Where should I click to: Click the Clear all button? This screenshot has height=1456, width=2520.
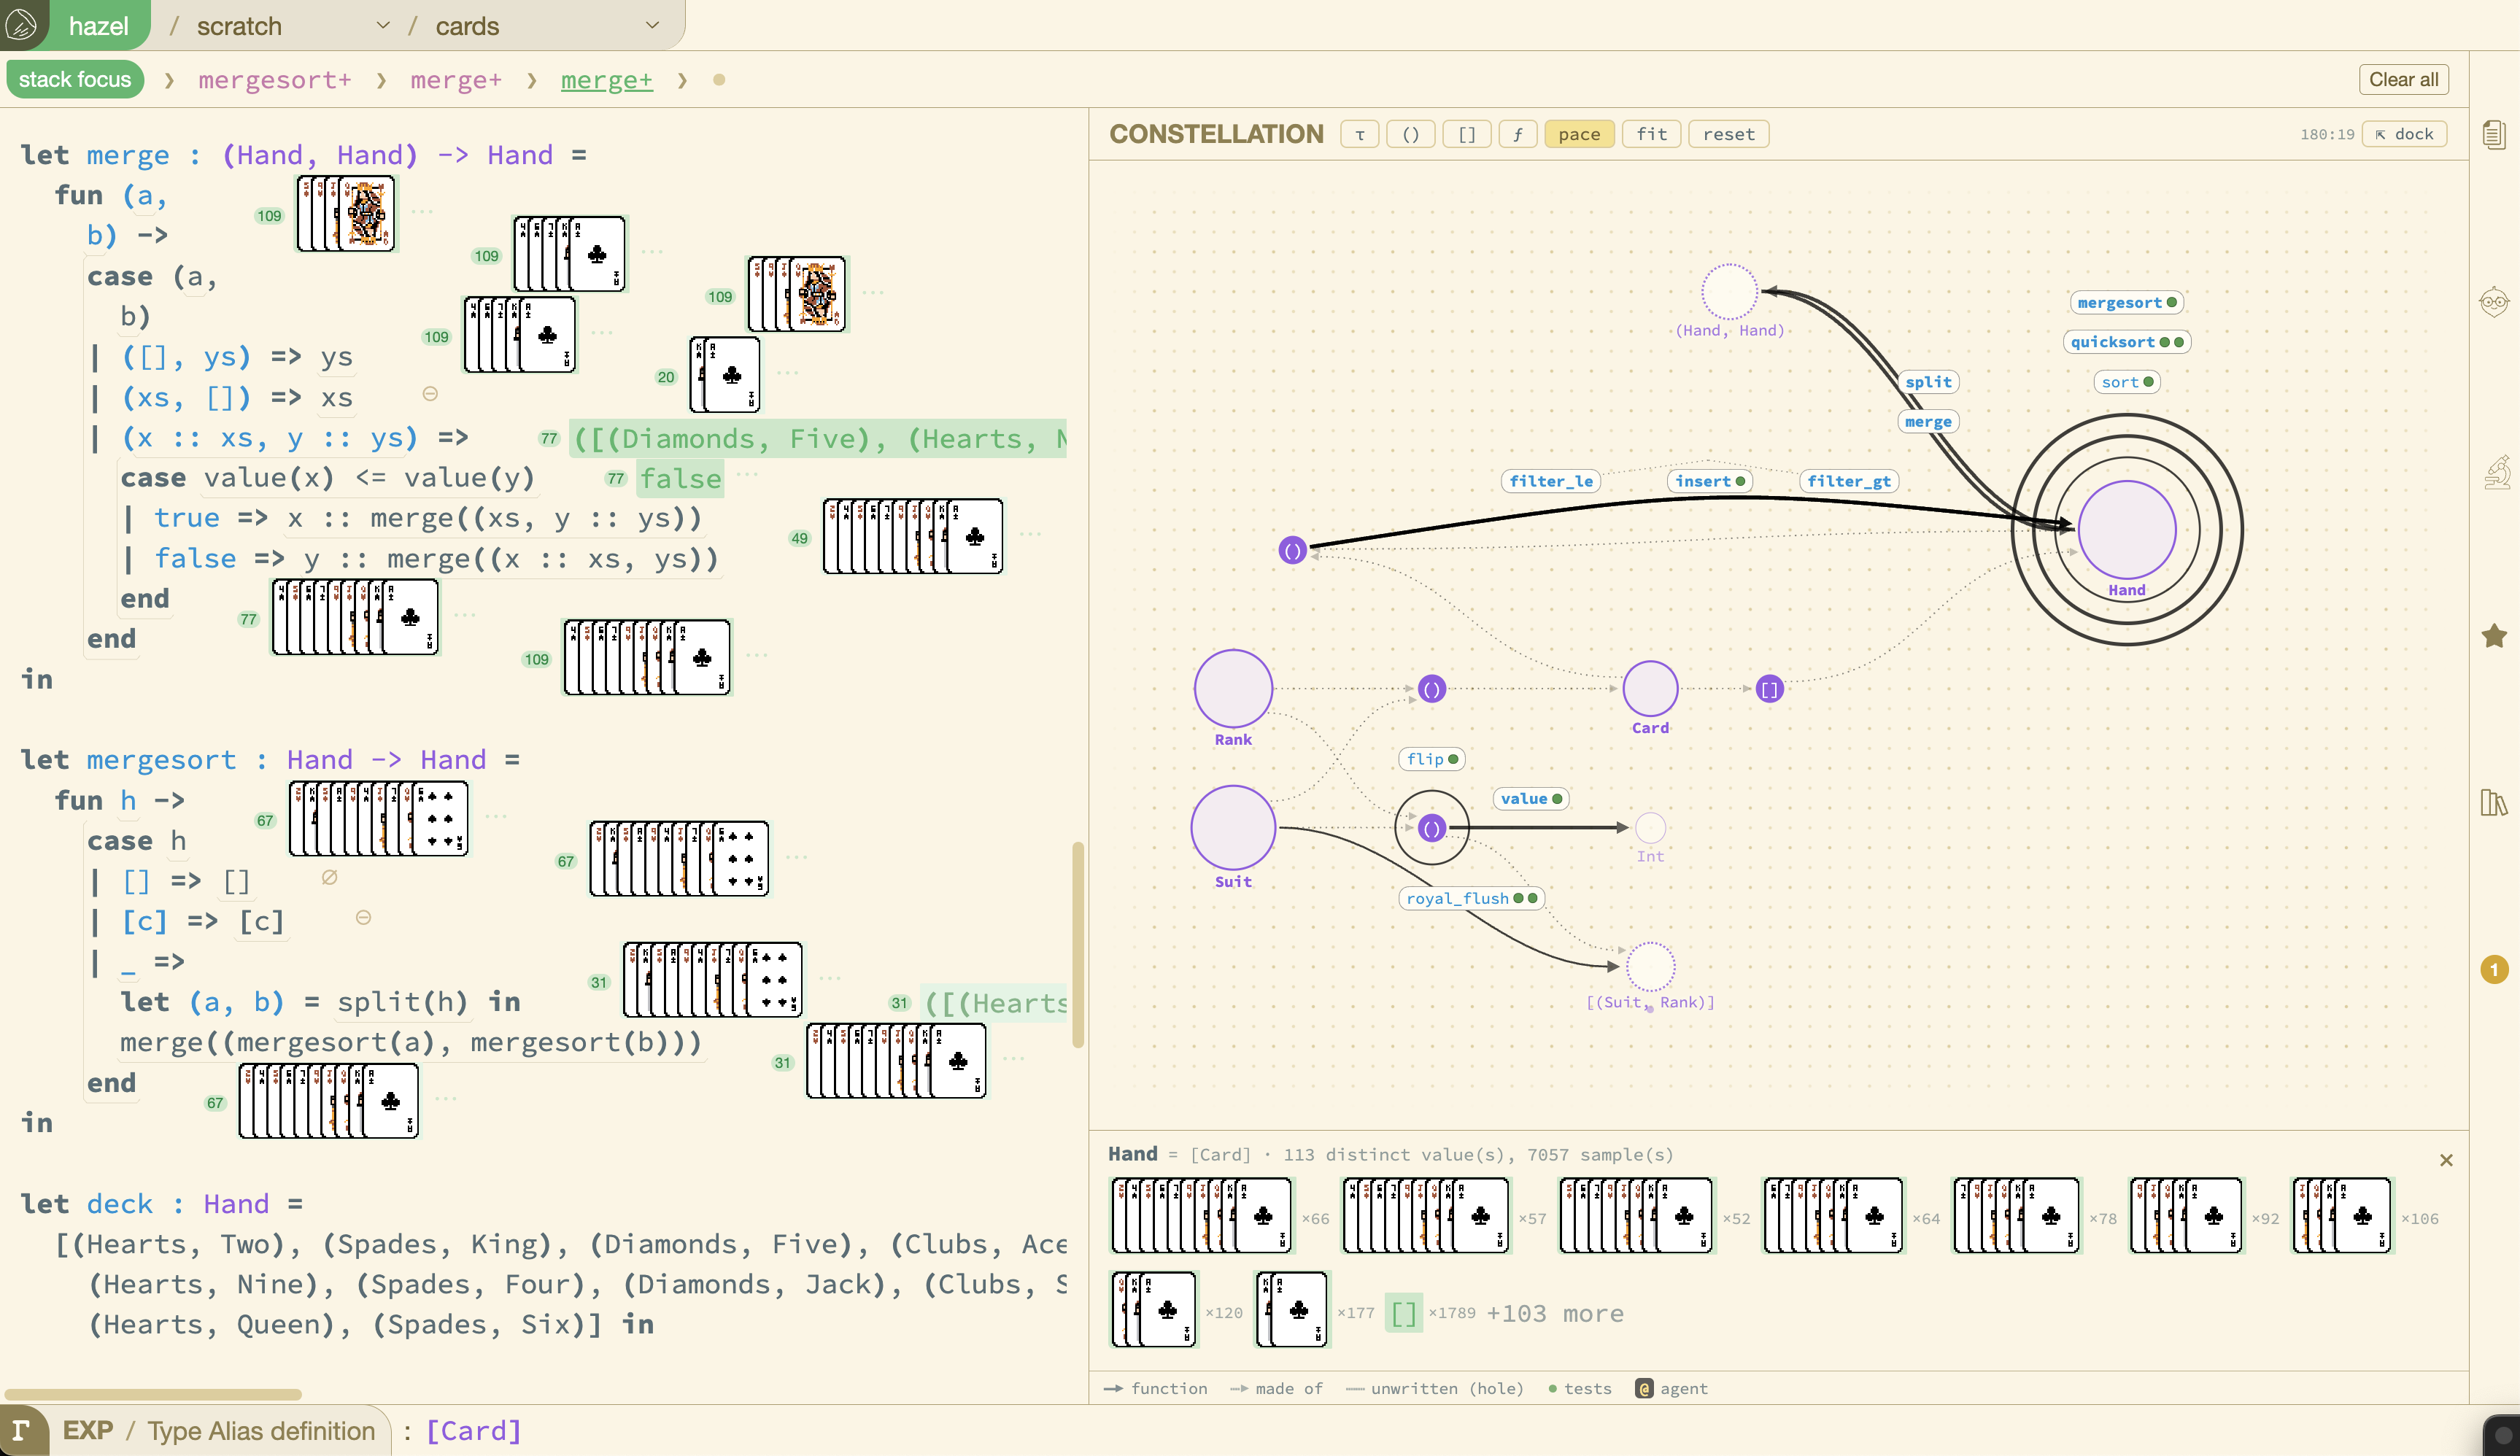click(2404, 79)
